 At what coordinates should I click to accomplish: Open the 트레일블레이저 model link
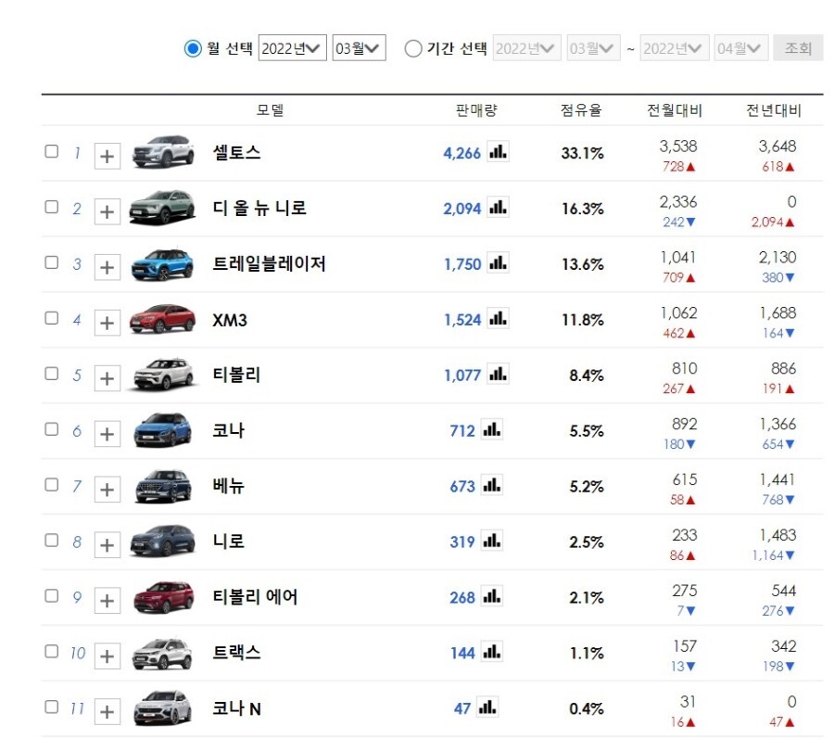tap(269, 263)
